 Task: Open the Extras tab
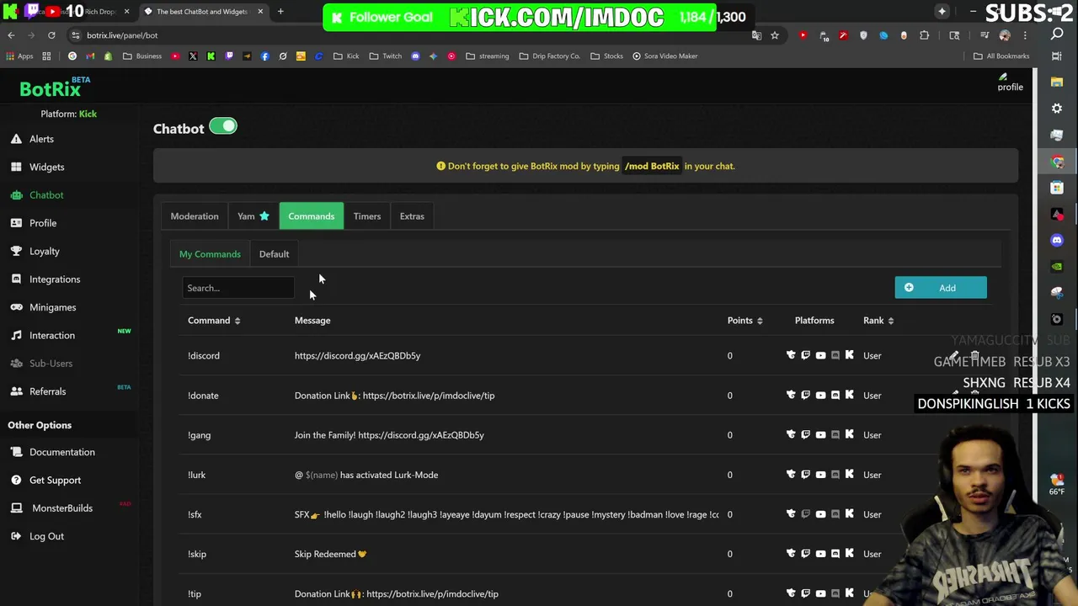pos(412,216)
